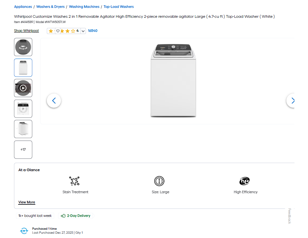Click the Shop Whirlpool link
Viewport: 308px width, 238px height.
click(x=26, y=31)
